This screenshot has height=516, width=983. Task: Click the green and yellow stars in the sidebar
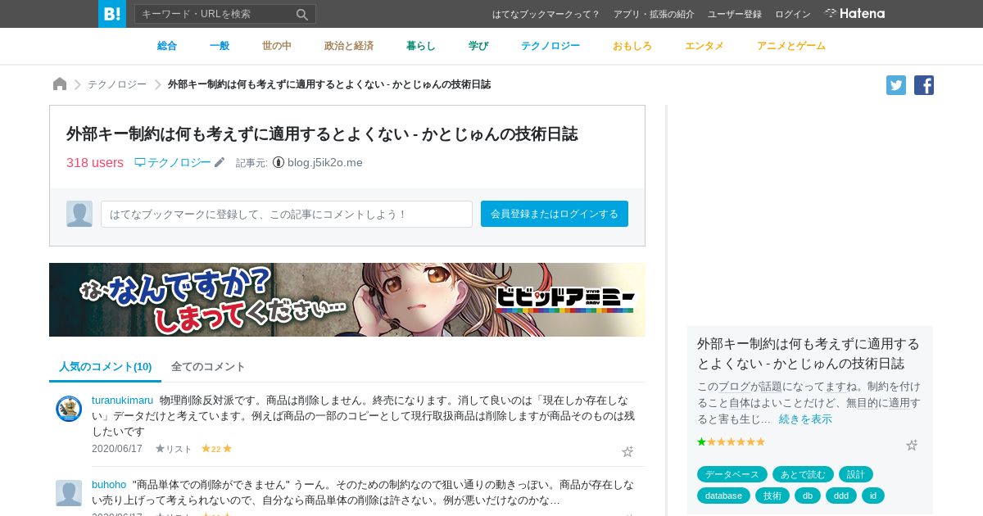coord(731,441)
